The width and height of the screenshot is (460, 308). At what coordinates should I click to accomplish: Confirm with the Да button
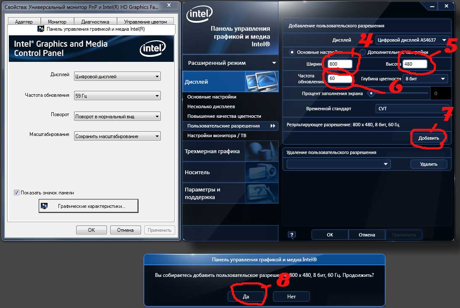[x=246, y=297]
